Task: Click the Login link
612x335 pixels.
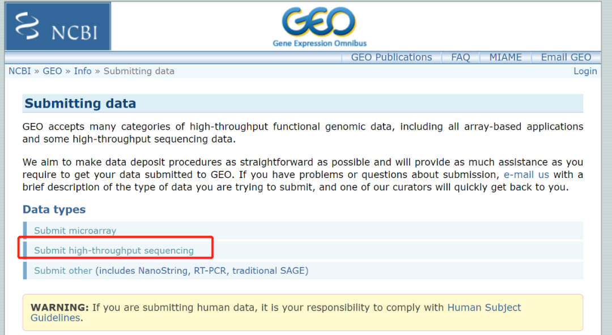Action: [x=585, y=71]
